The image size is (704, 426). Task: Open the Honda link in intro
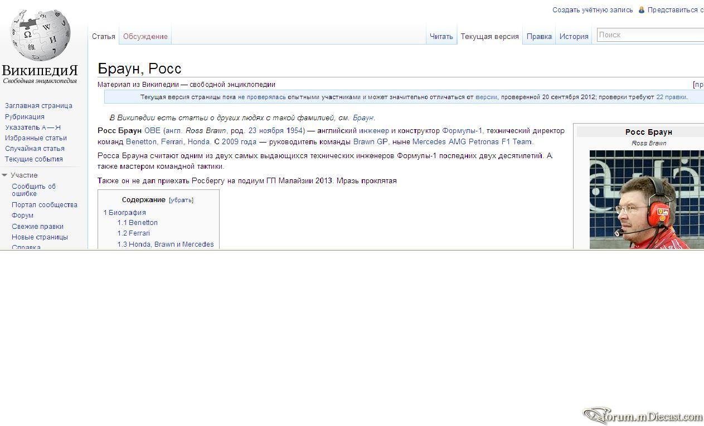point(198,142)
